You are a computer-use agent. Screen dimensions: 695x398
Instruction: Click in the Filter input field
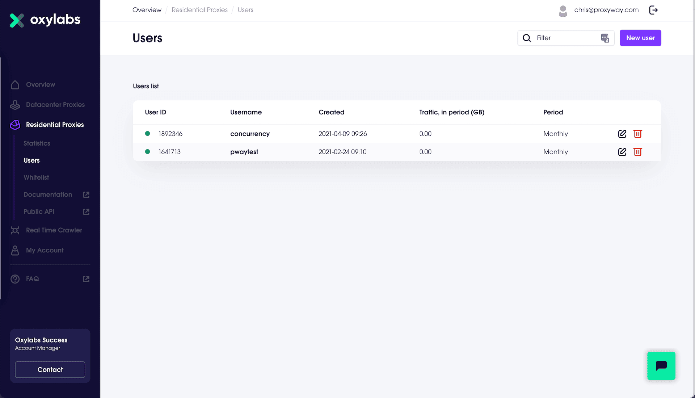(x=566, y=38)
